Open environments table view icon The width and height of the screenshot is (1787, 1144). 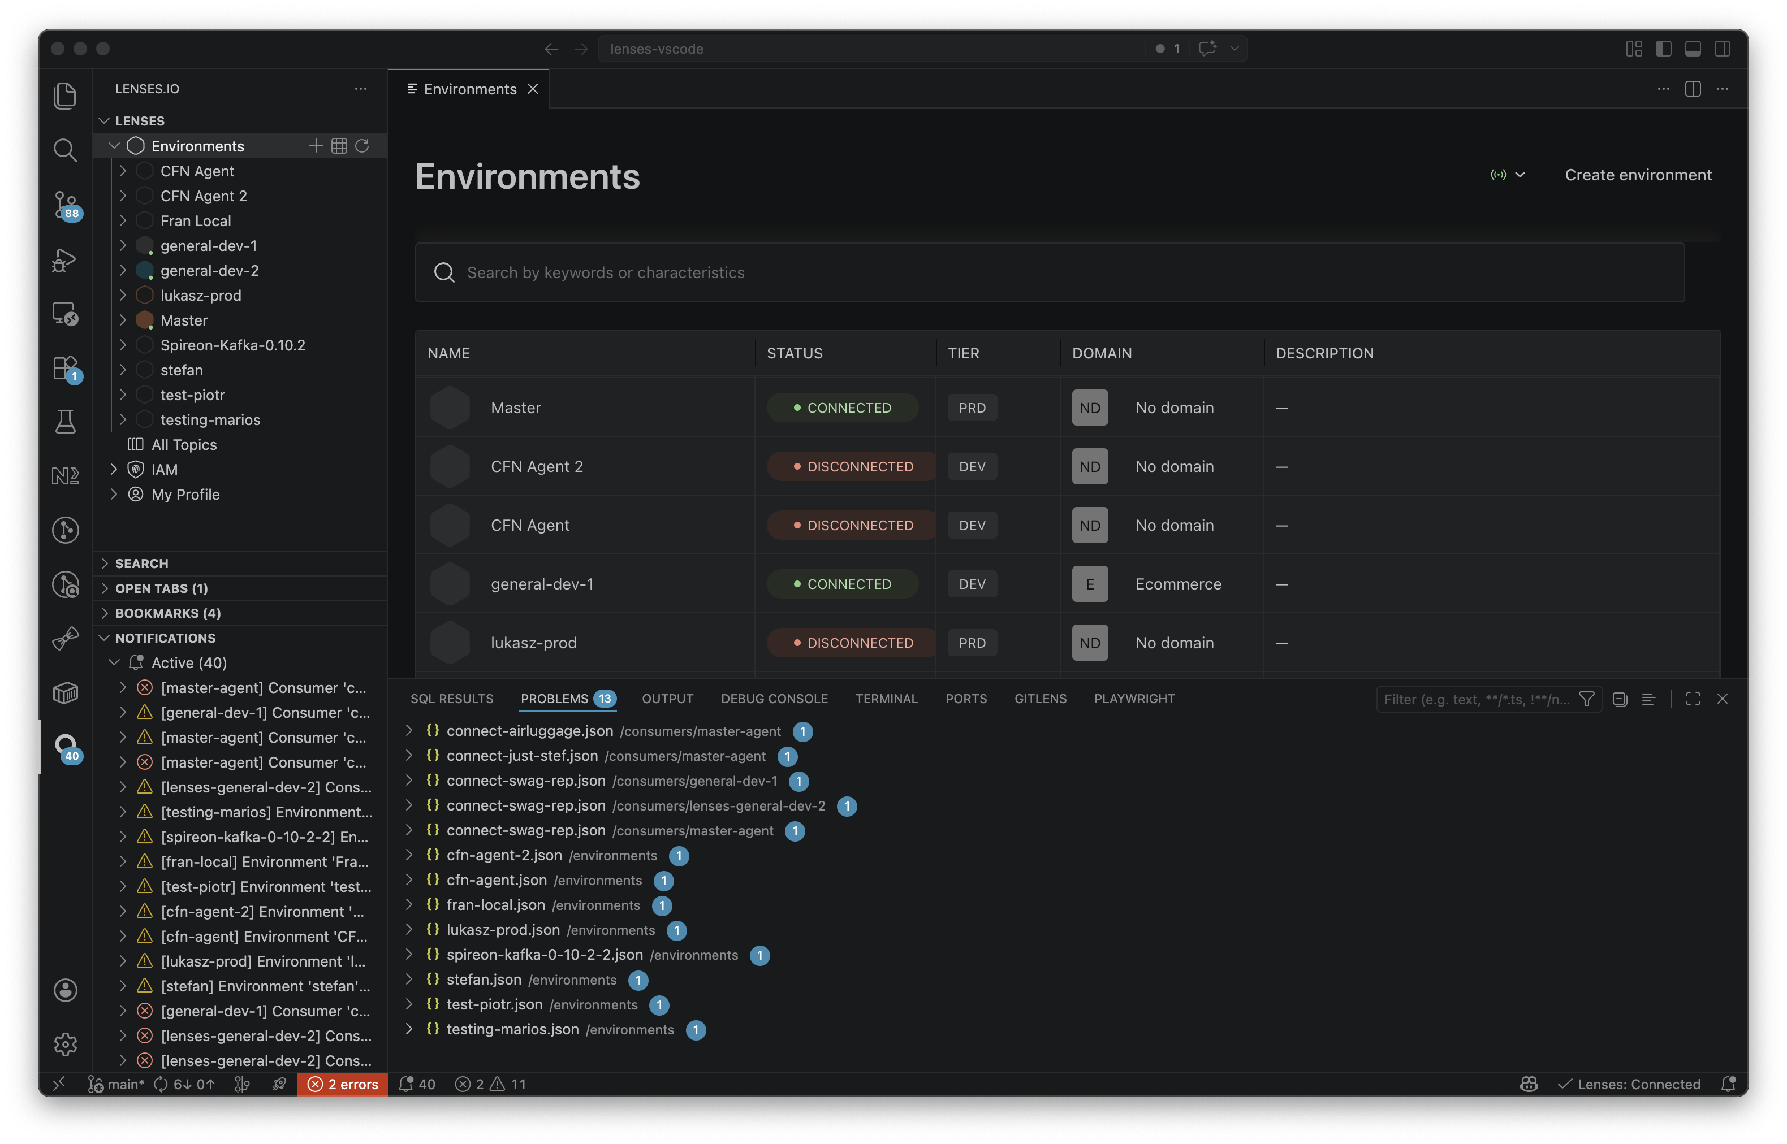pos(339,146)
